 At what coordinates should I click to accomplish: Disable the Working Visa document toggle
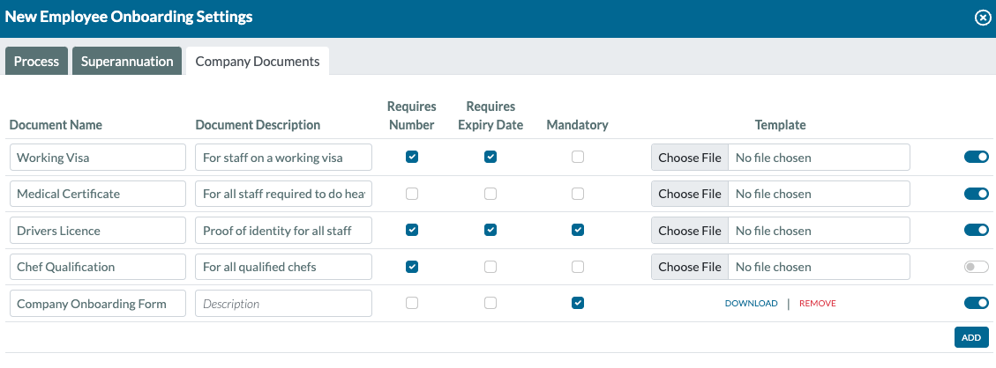click(x=977, y=157)
